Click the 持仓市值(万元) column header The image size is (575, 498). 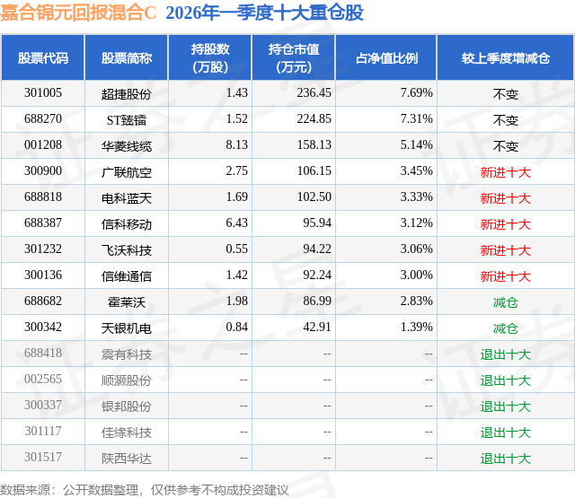pos(294,57)
